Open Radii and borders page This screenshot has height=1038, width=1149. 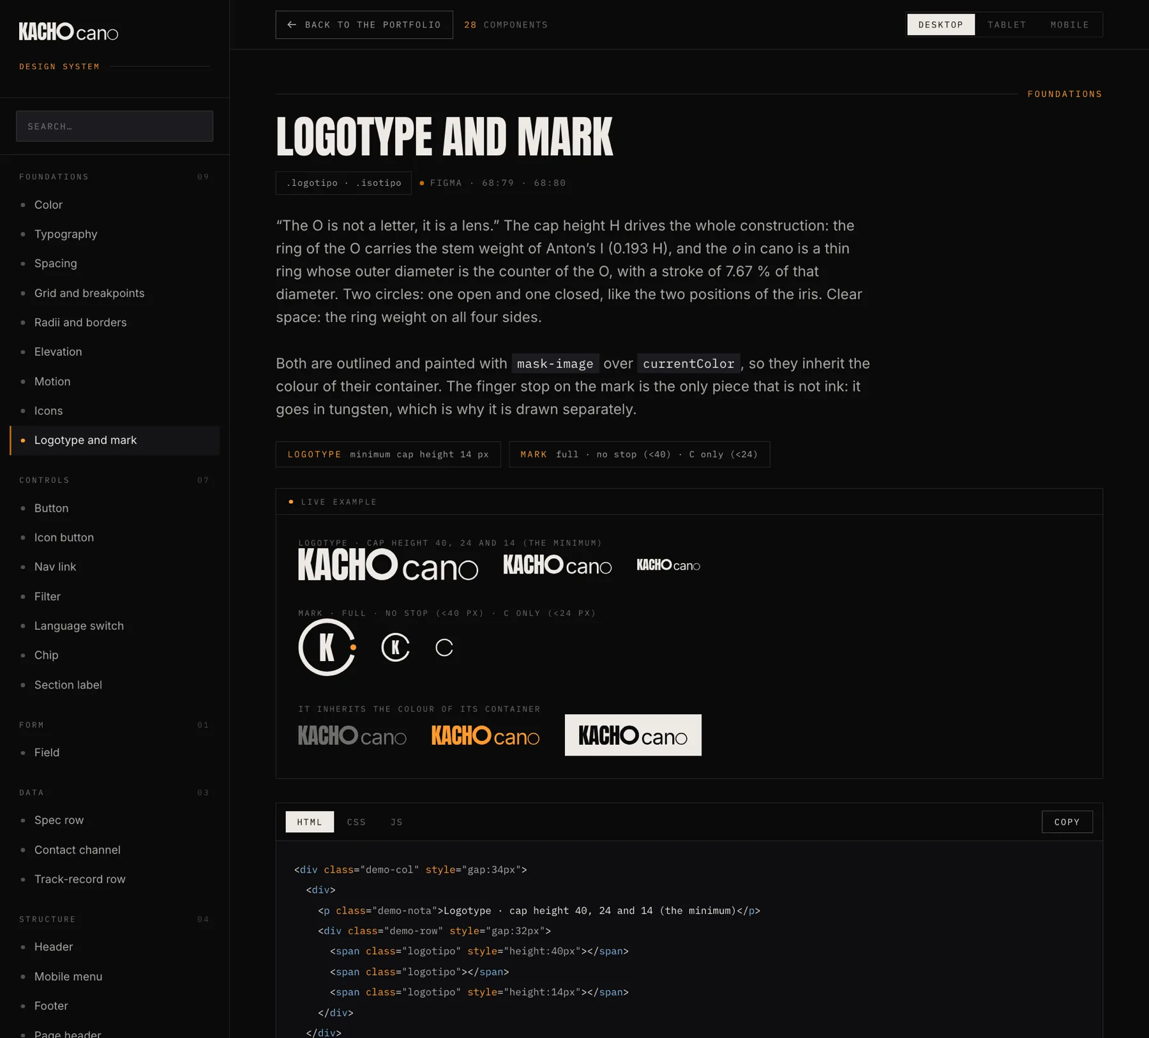(115, 323)
